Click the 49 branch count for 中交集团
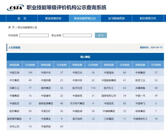 click(x=30, y=80)
